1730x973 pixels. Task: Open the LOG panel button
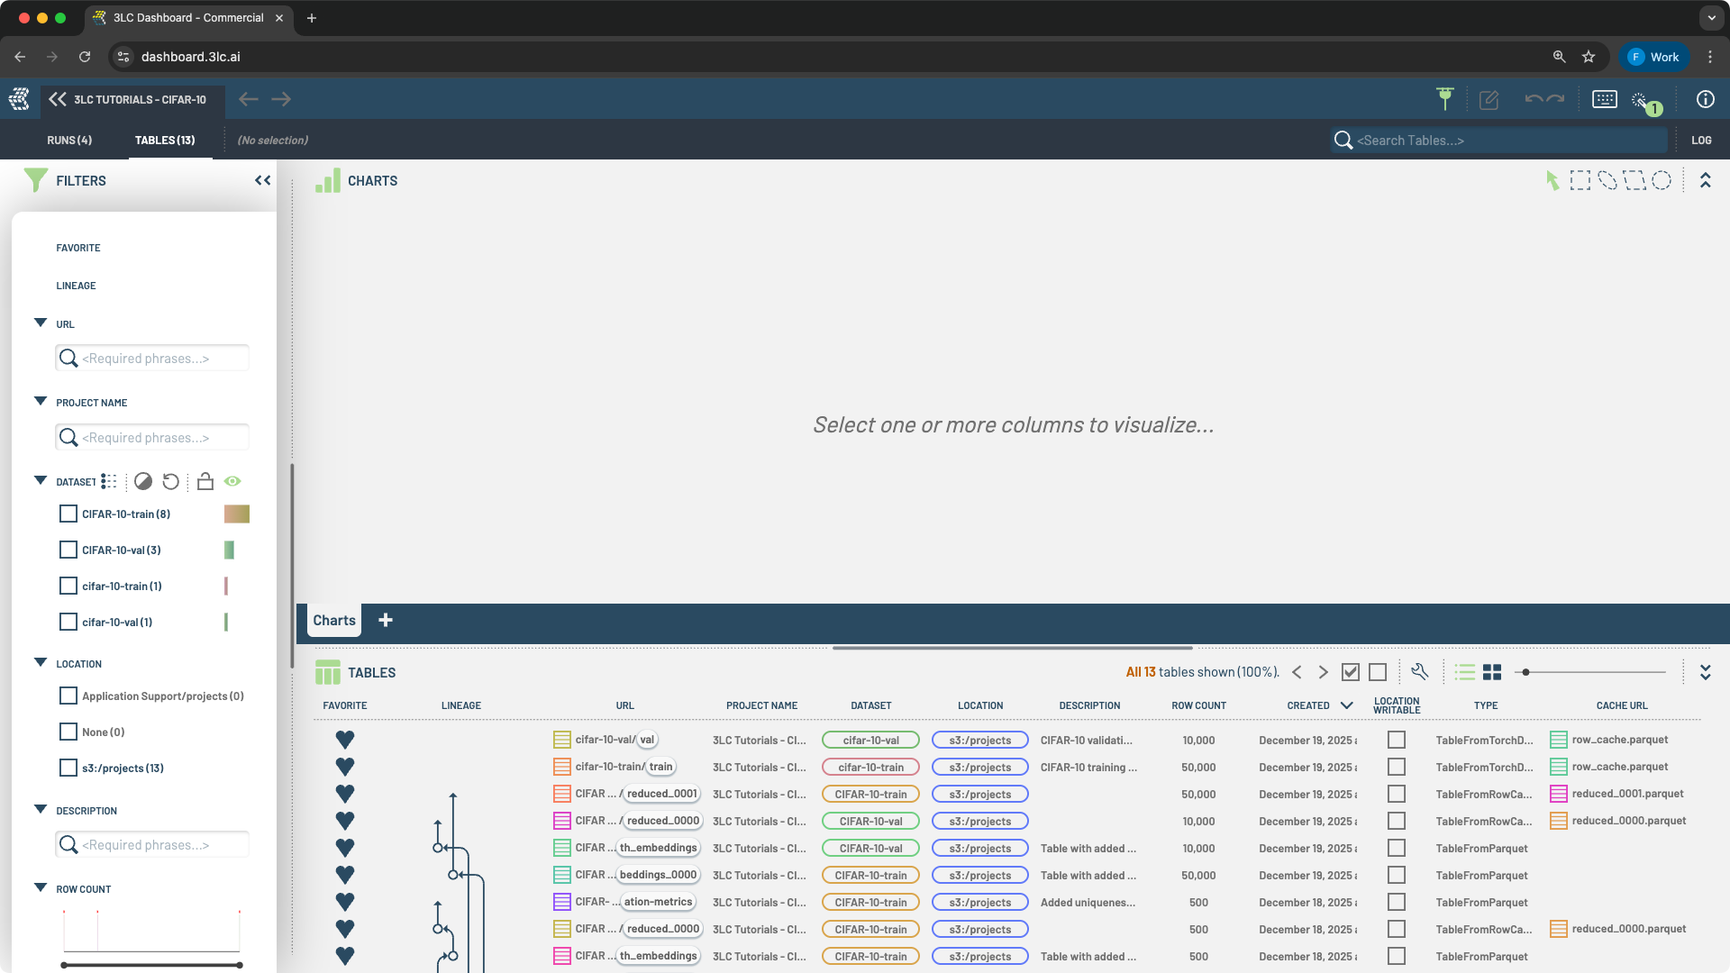tap(1701, 140)
